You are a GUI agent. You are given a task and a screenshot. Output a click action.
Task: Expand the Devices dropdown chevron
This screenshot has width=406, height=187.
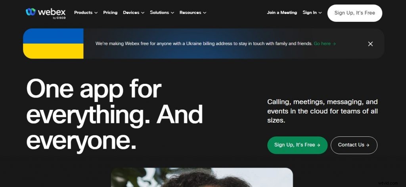click(x=143, y=13)
